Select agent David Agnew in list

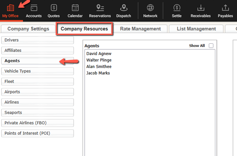(x=99, y=54)
